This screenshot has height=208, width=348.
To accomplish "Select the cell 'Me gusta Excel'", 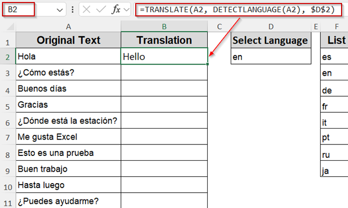I will pyautogui.click(x=69, y=137).
